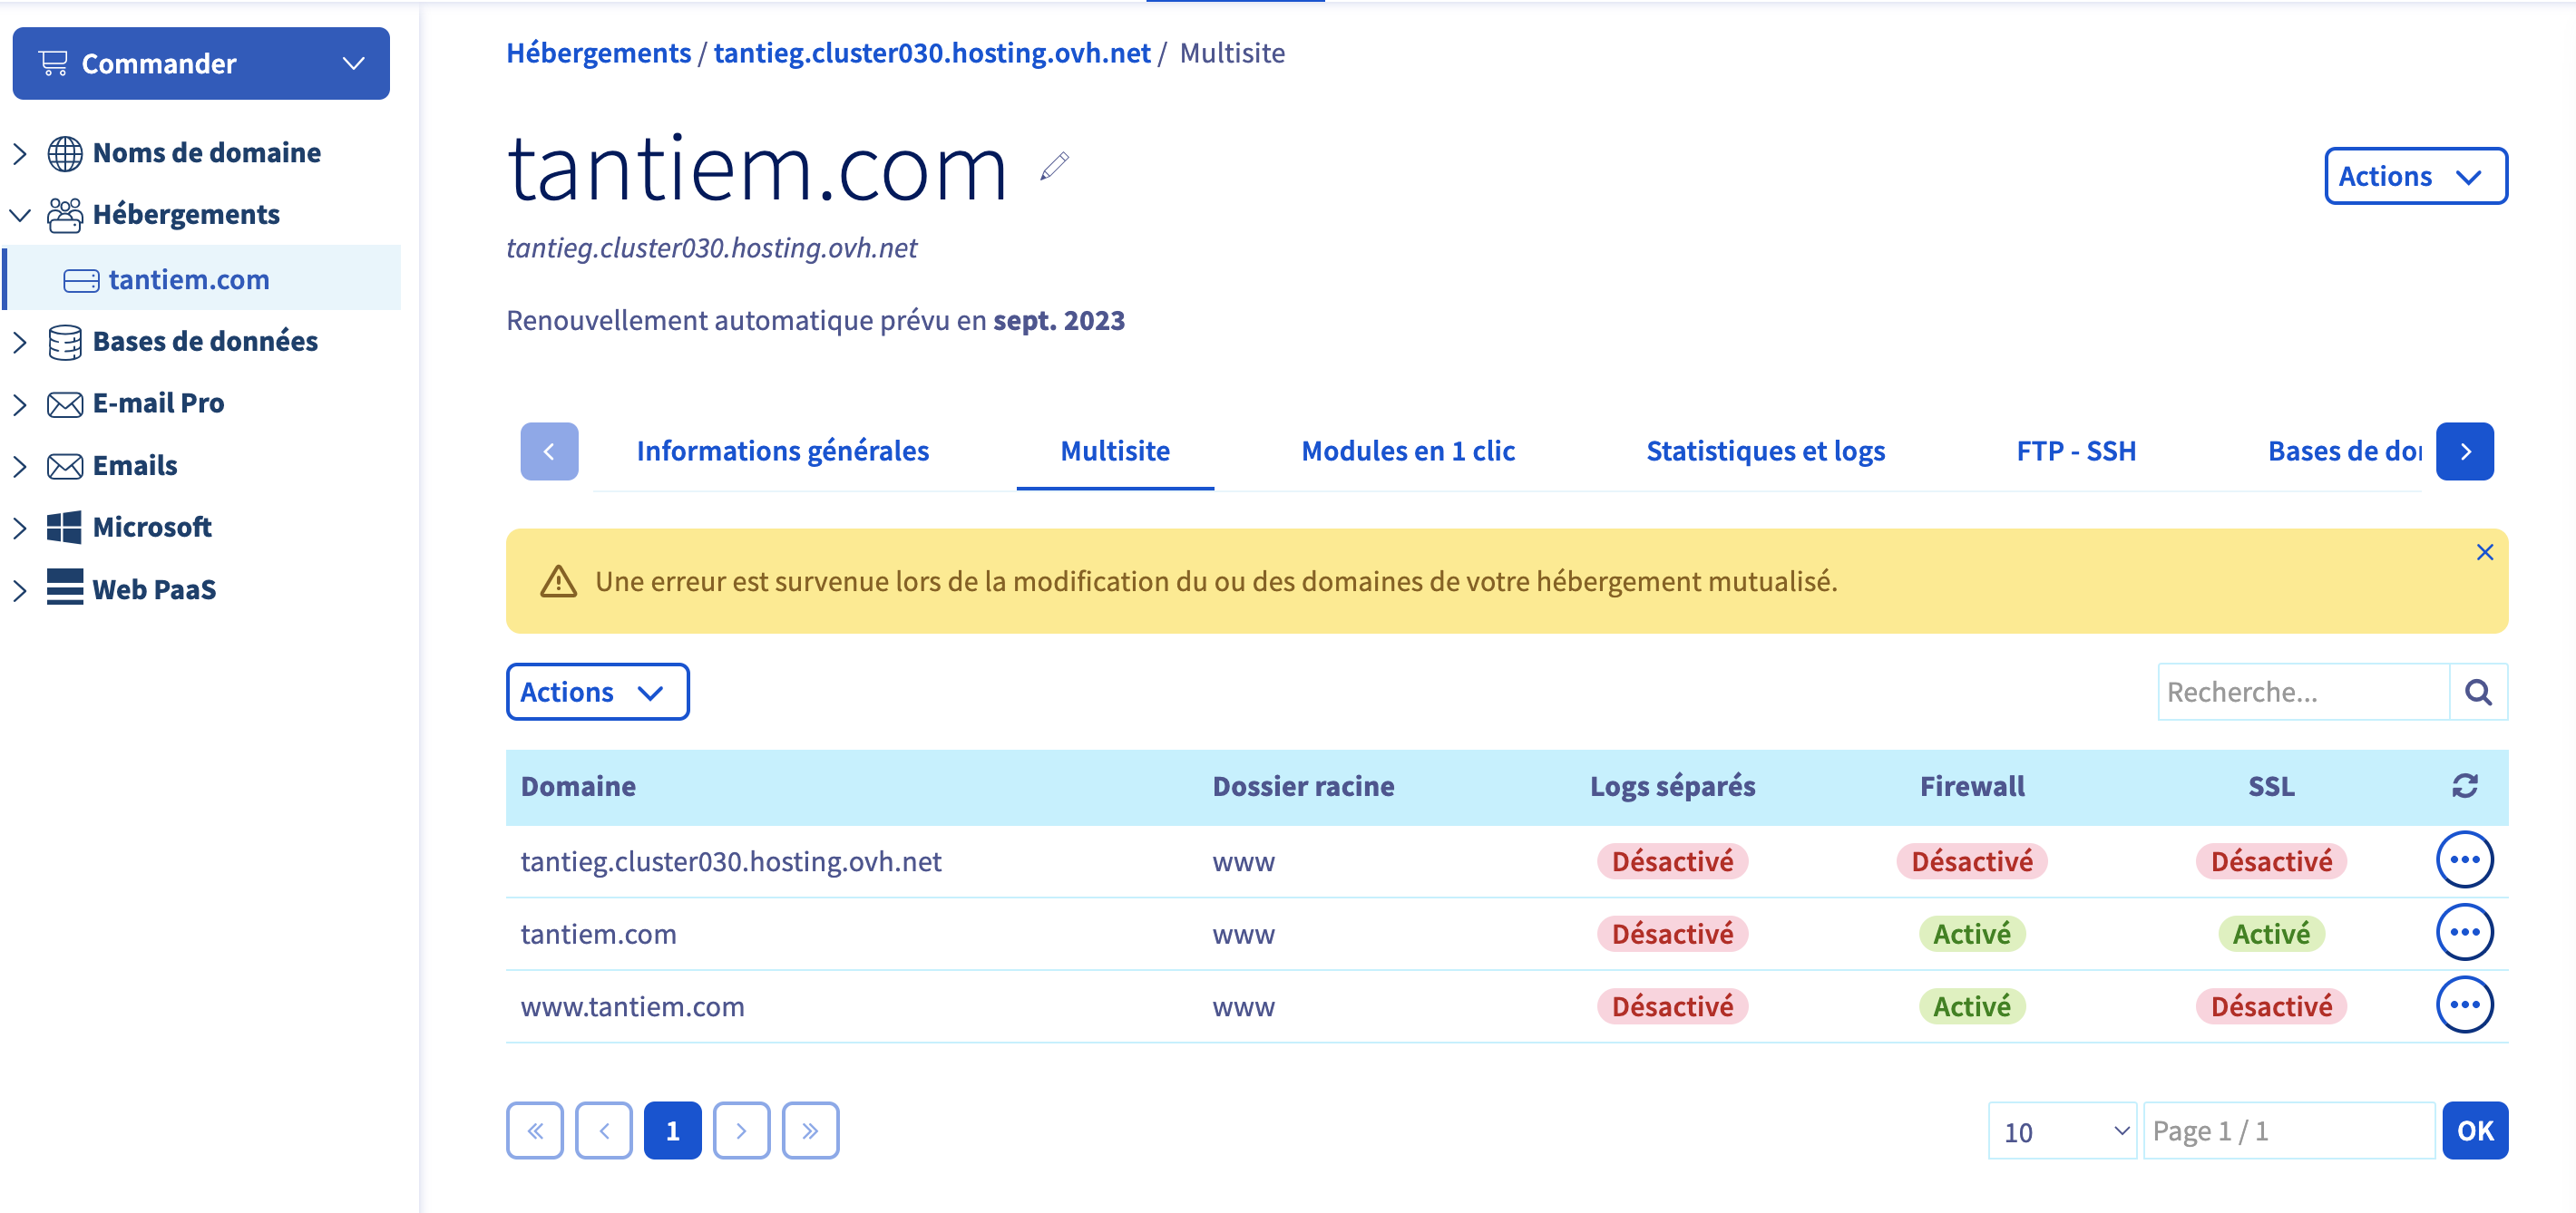This screenshot has width=2576, height=1213.
Task: Open the FTP - SSH tab
Action: [x=2076, y=451]
